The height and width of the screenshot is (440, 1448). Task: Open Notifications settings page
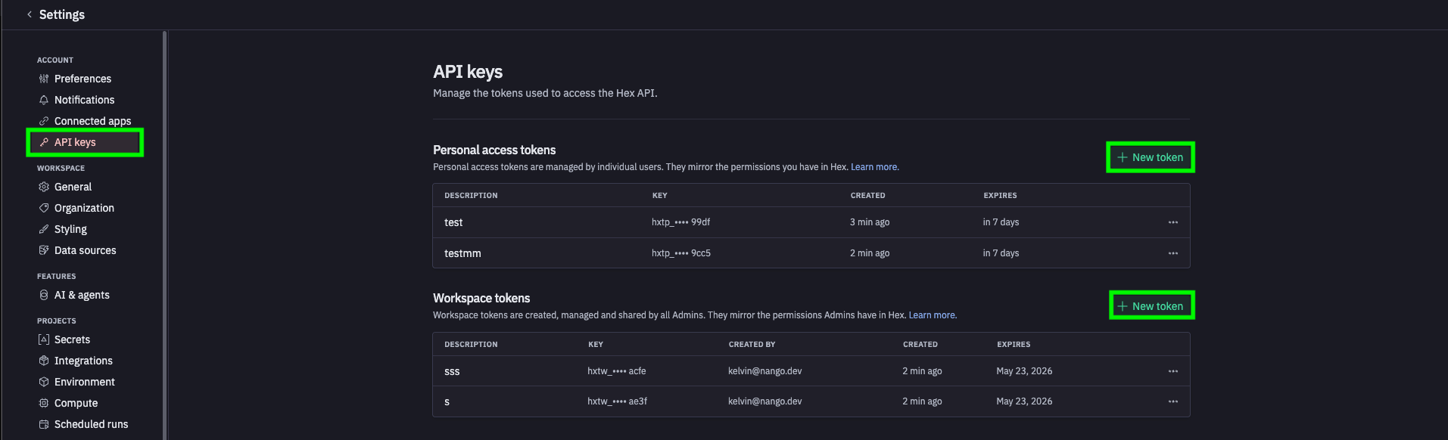(84, 100)
